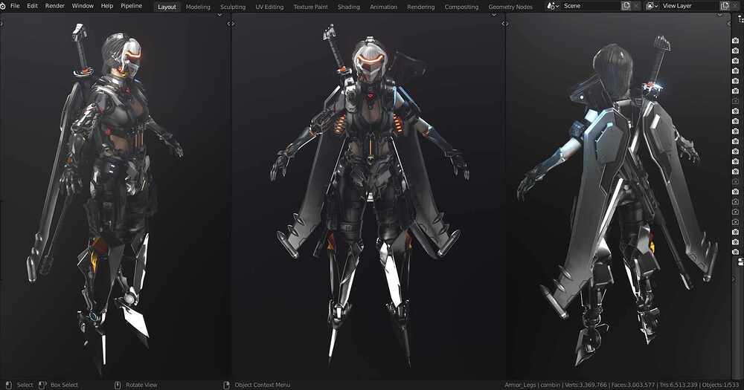Click the Armor_Legs object name in status bar

tap(521, 385)
